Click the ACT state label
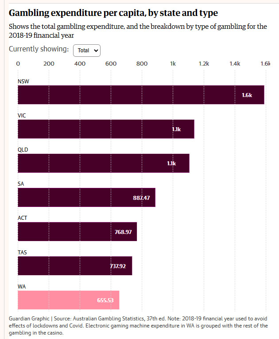The width and height of the screenshot is (279, 339). click(x=22, y=218)
